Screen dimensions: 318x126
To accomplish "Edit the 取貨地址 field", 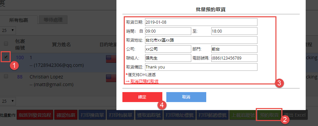I will pos(201,40).
